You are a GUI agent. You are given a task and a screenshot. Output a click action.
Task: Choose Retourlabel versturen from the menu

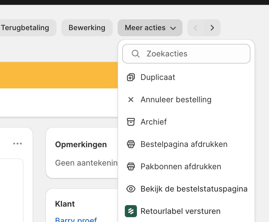coord(180,211)
